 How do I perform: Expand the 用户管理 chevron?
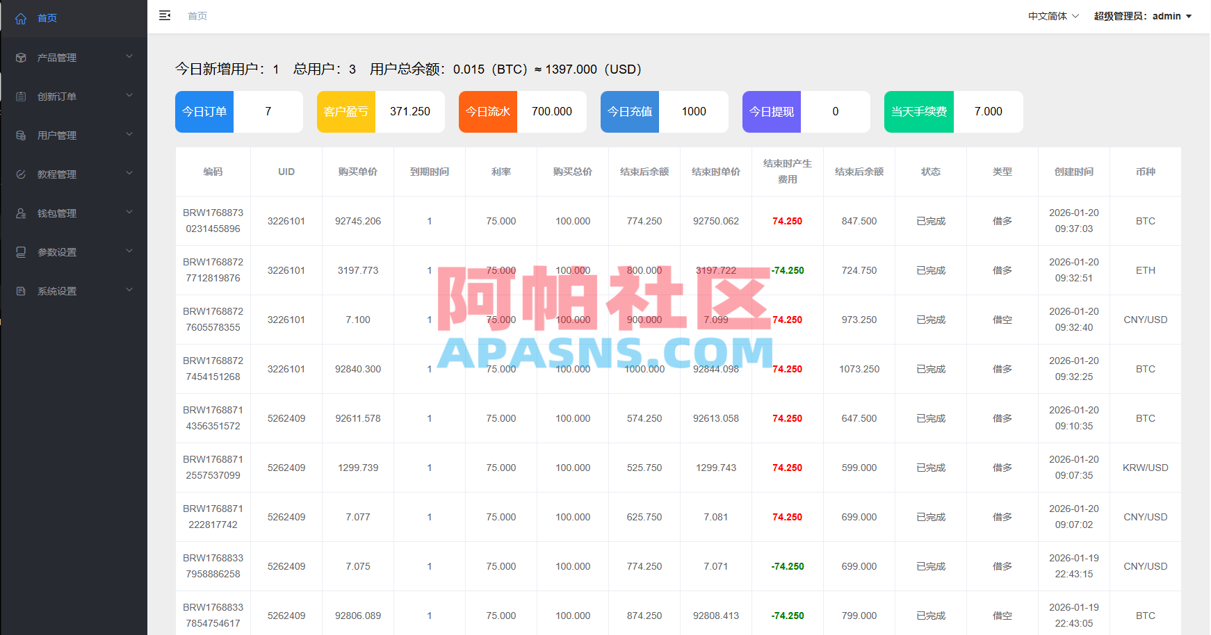(129, 134)
